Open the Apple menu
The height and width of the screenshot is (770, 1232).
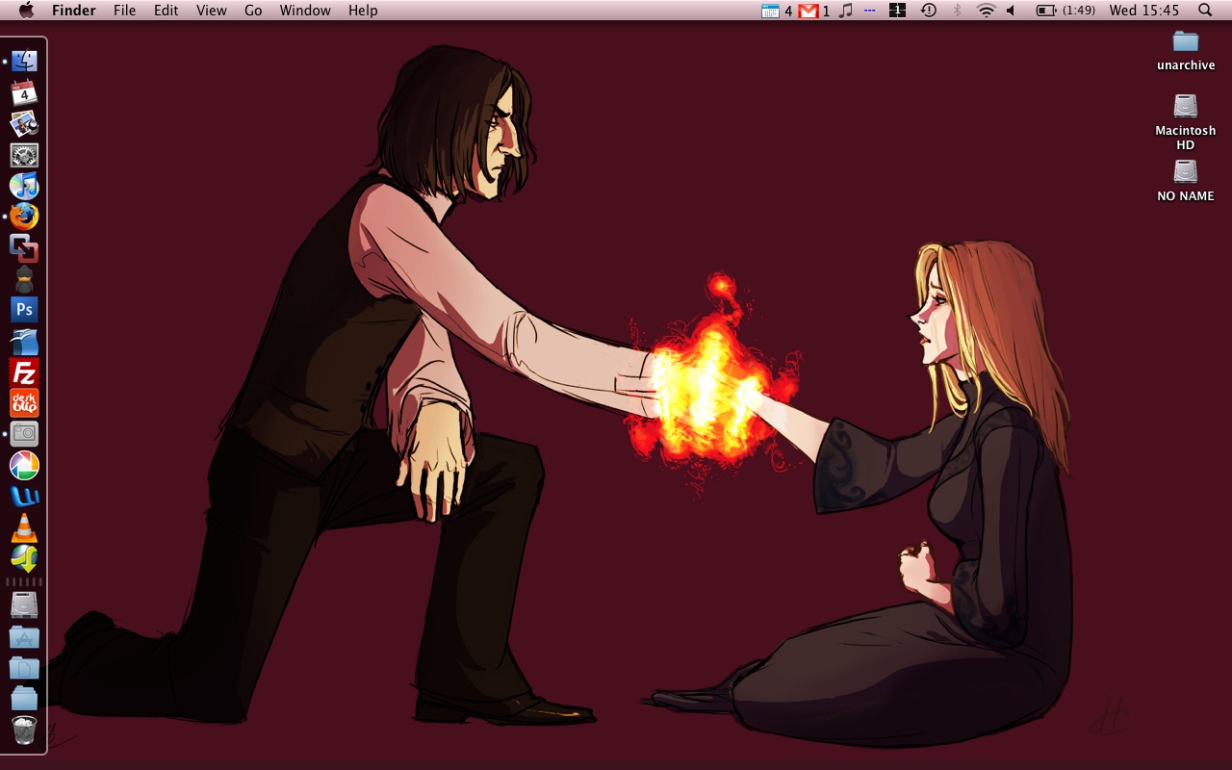coord(26,11)
